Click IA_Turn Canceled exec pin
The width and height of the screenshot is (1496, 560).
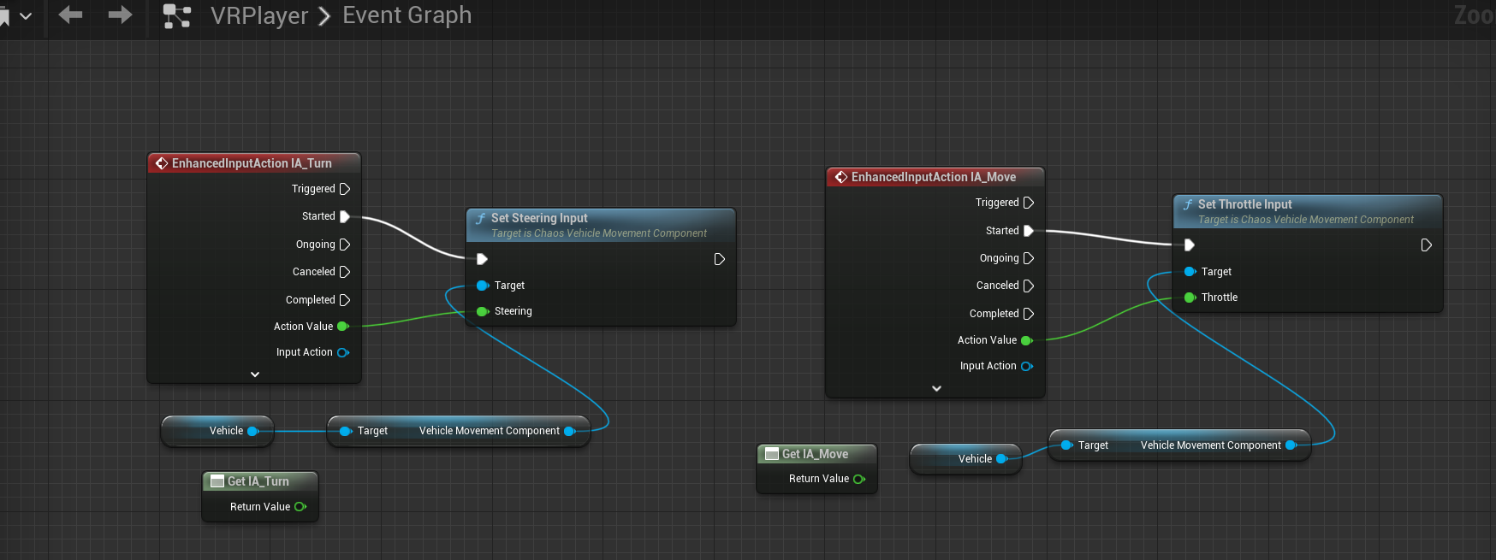coord(345,272)
